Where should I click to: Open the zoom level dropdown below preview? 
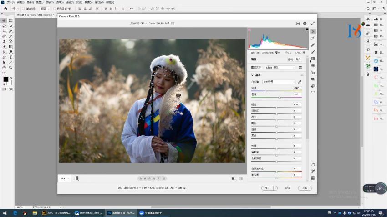(x=65, y=178)
